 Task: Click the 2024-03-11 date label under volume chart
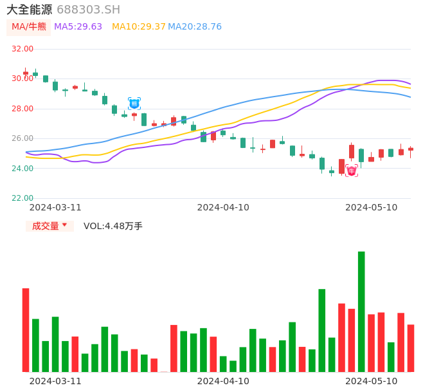click(55, 381)
